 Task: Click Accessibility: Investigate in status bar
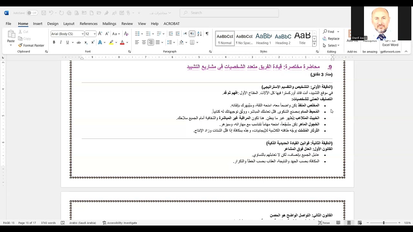point(120,223)
